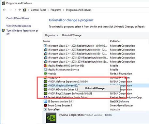Click the NVIDIA Graphics Driver icon
This screenshot has width=149, height=124.
tap(45, 85)
